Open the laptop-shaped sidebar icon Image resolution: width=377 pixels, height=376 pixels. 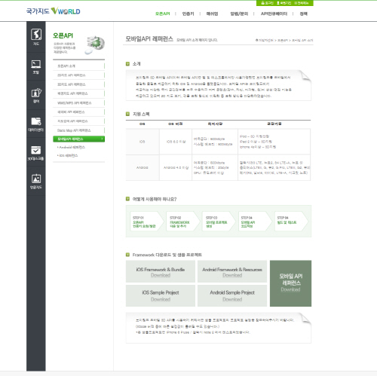[36, 67]
